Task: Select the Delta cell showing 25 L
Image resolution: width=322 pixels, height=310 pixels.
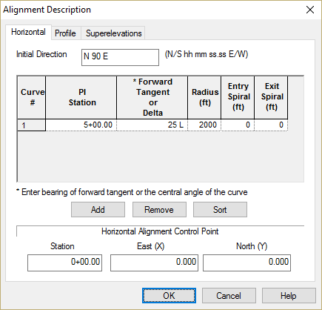Action: [152, 125]
